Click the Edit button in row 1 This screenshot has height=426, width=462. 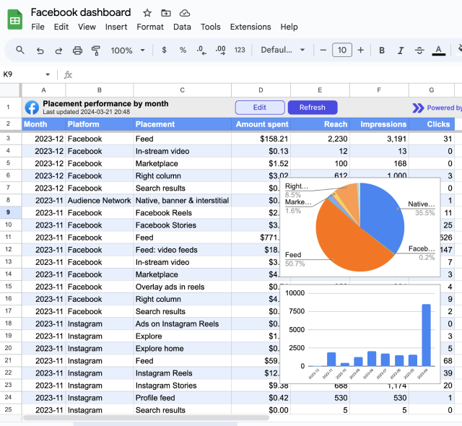click(260, 108)
